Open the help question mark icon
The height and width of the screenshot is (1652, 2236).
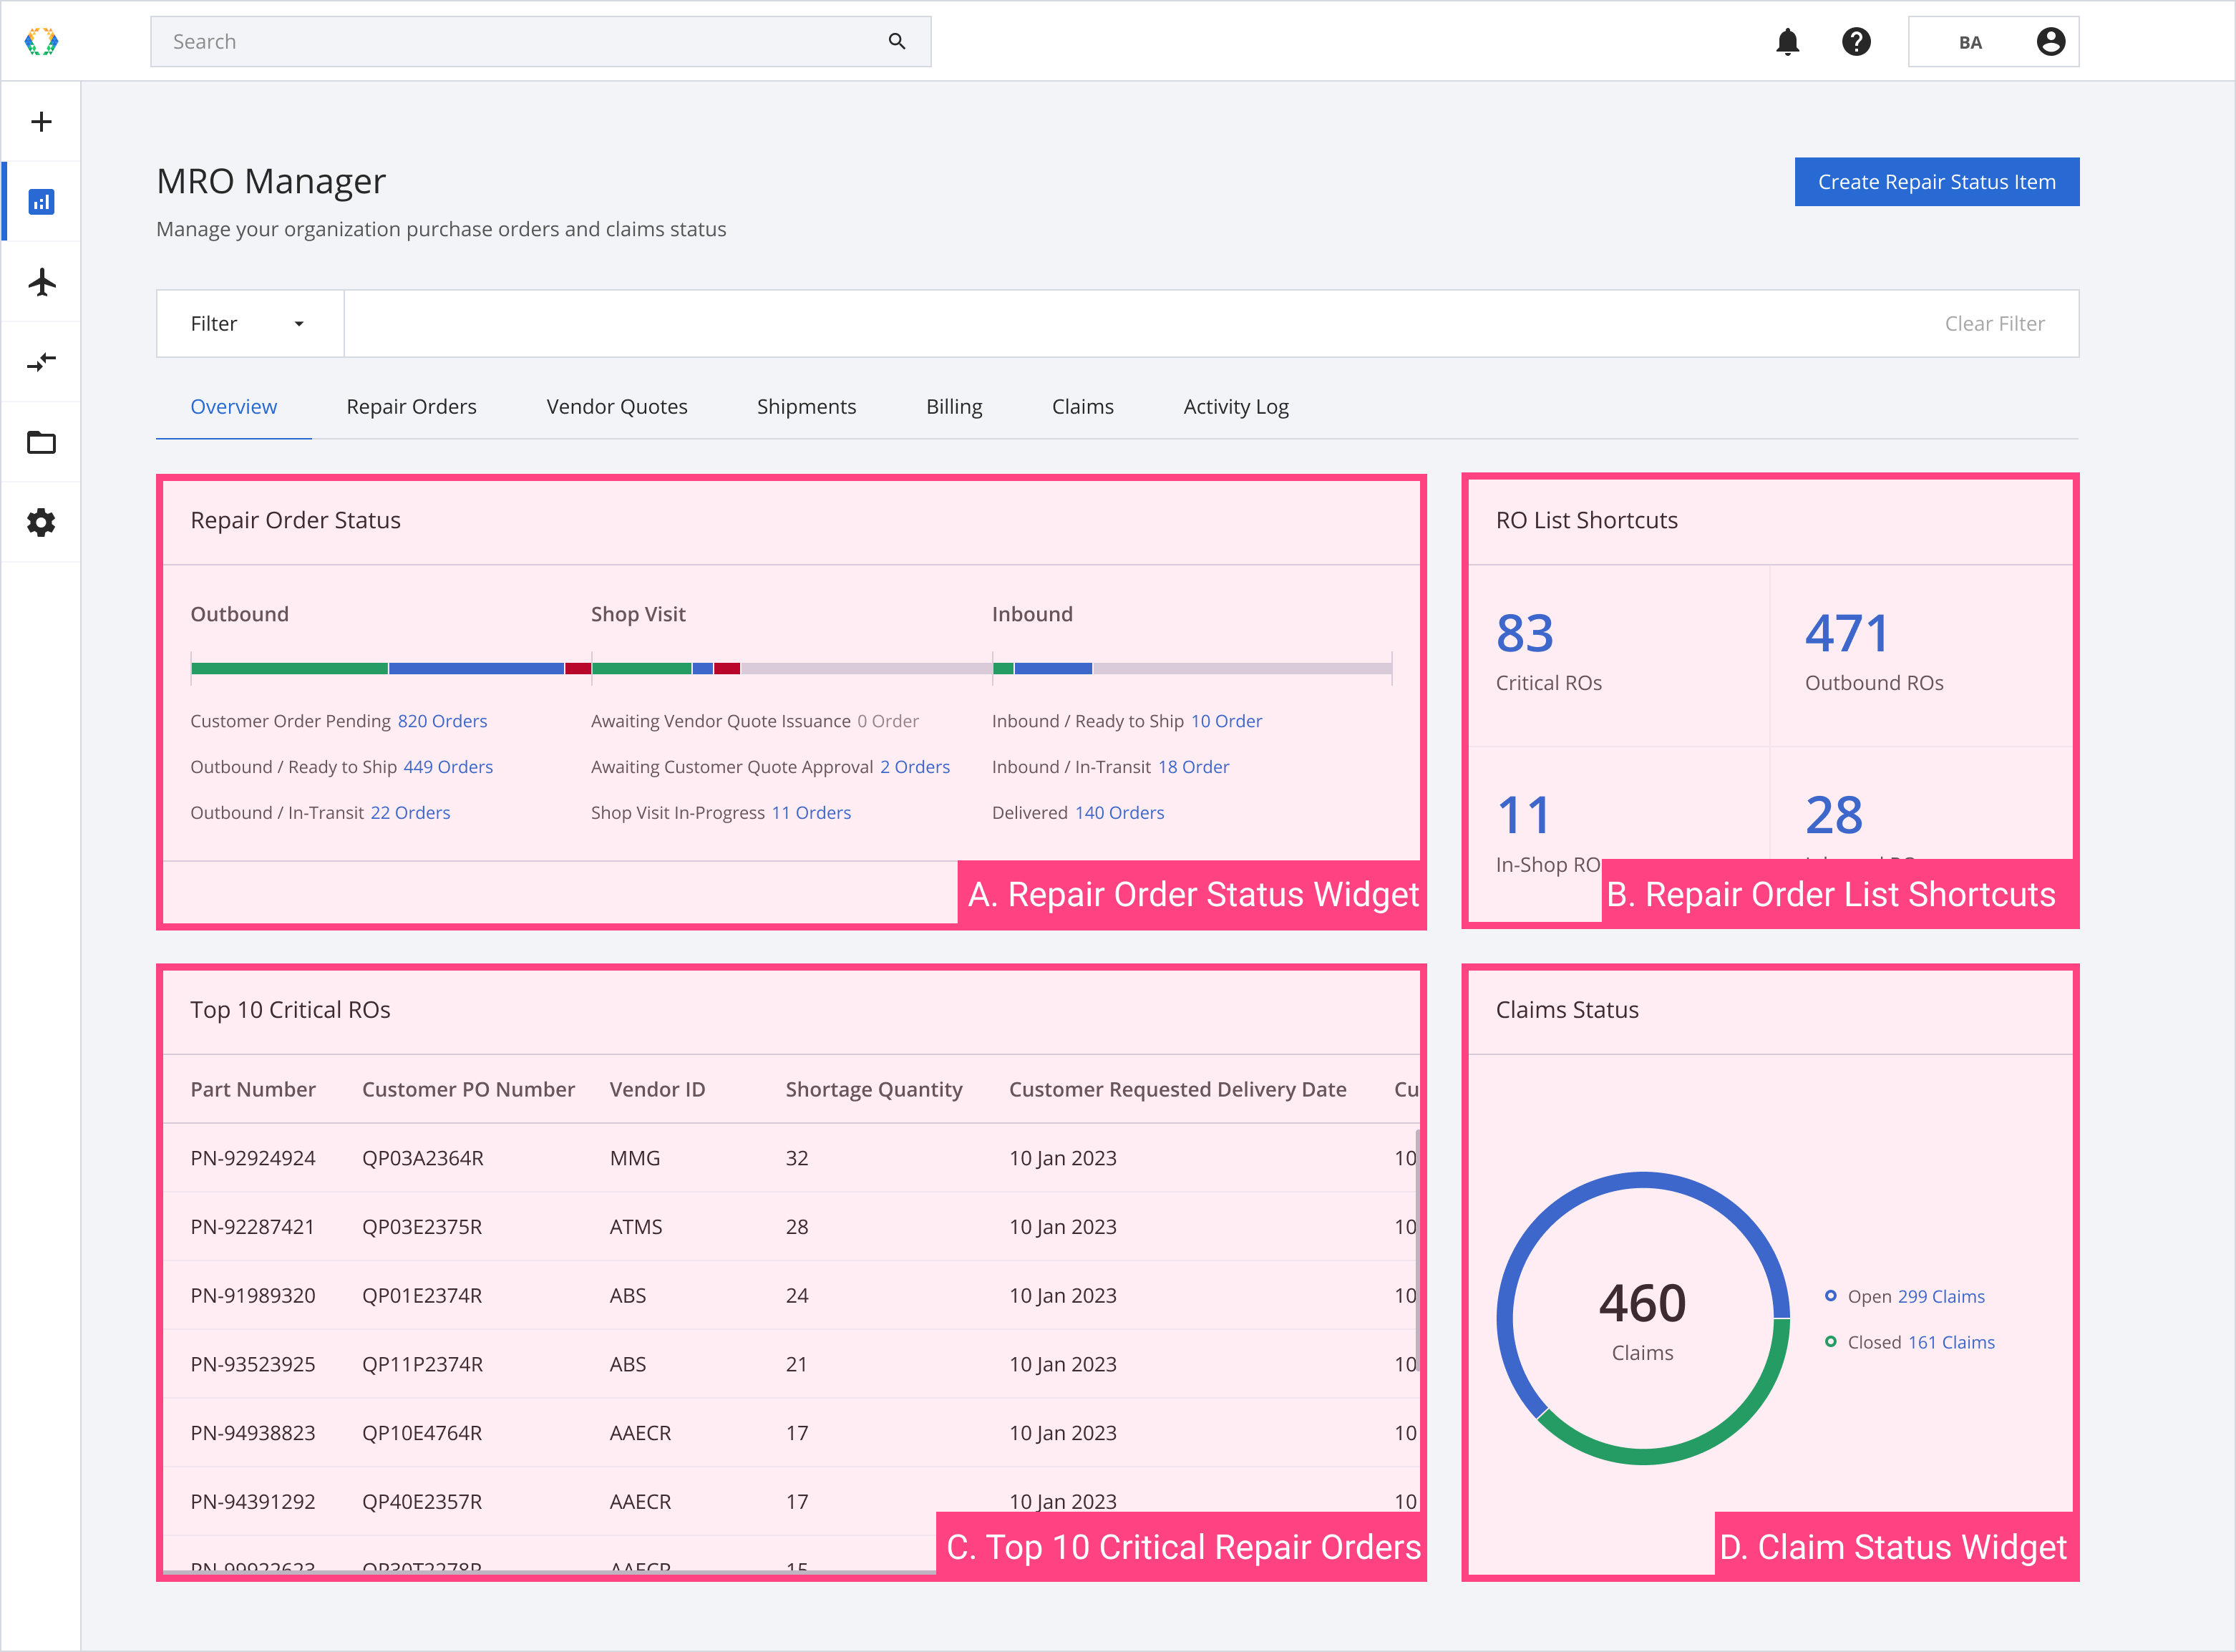pos(1856,41)
